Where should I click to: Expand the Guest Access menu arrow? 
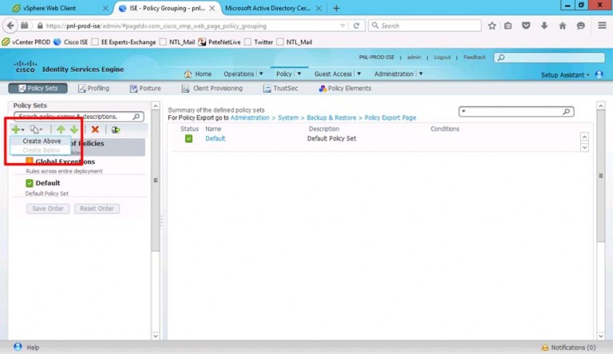click(359, 74)
